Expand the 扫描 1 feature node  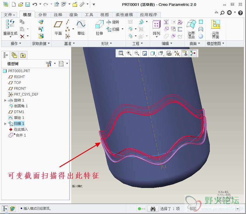click(5, 124)
